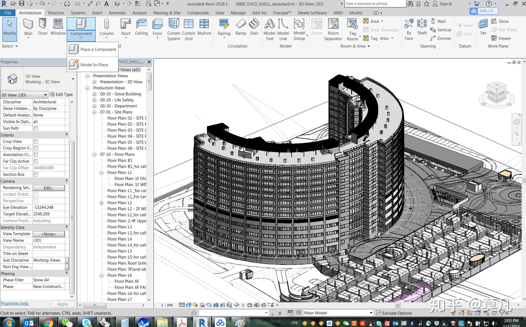Image resolution: width=526 pixels, height=327 pixels.
Task: Click the Project Browser vertical scrollbar thumb
Action: coord(149,82)
